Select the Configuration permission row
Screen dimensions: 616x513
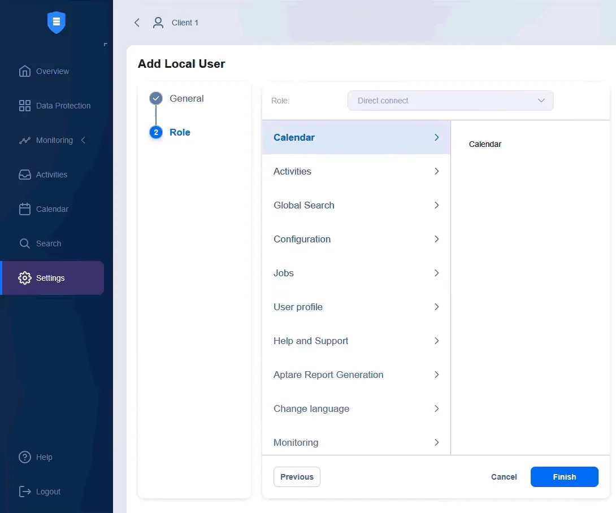tap(357, 239)
